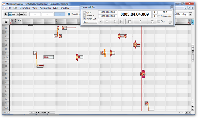Select the note separation tool
Image resolution: width=198 pixels, height=118 pixels.
(25, 14)
